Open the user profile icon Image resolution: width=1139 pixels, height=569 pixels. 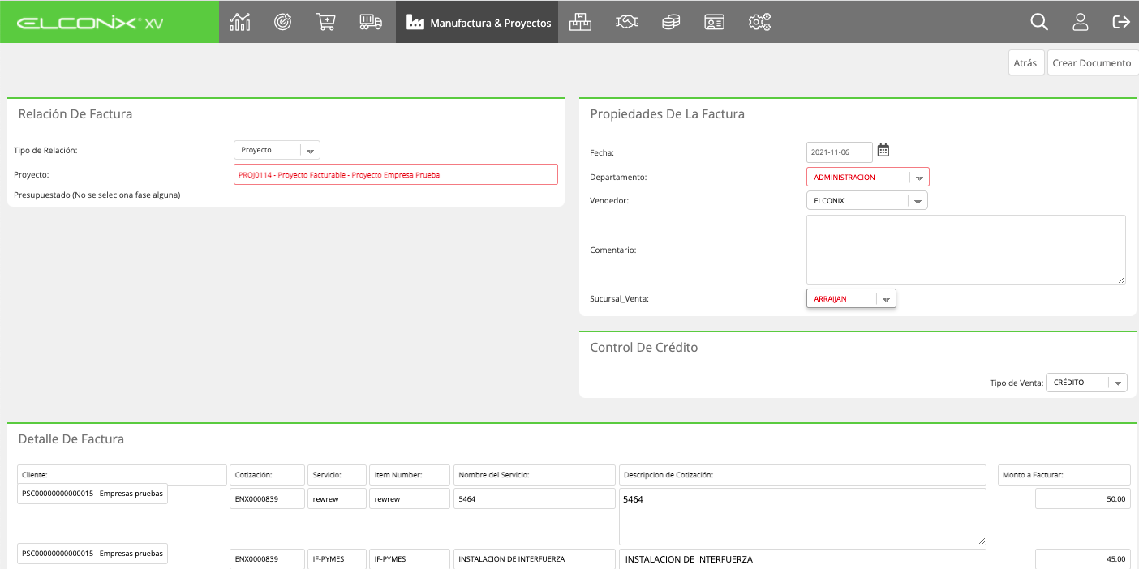[x=1081, y=22]
